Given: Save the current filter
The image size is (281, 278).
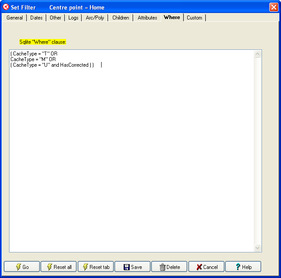Looking at the screenshot, I should (132, 267).
